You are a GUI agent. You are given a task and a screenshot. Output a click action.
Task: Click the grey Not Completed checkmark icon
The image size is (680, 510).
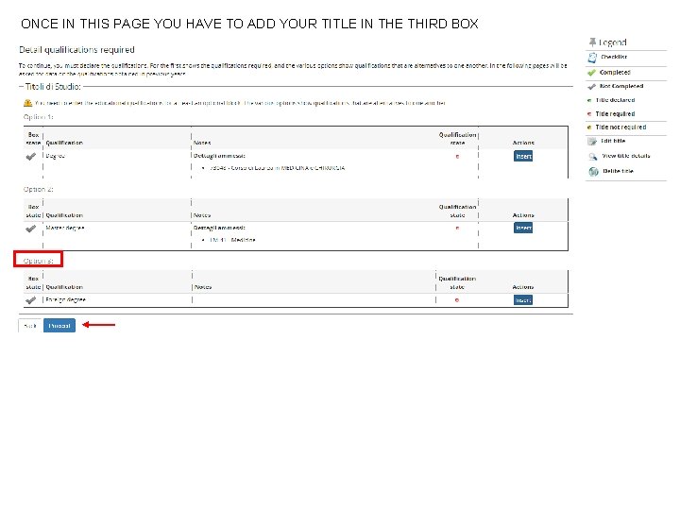[591, 86]
